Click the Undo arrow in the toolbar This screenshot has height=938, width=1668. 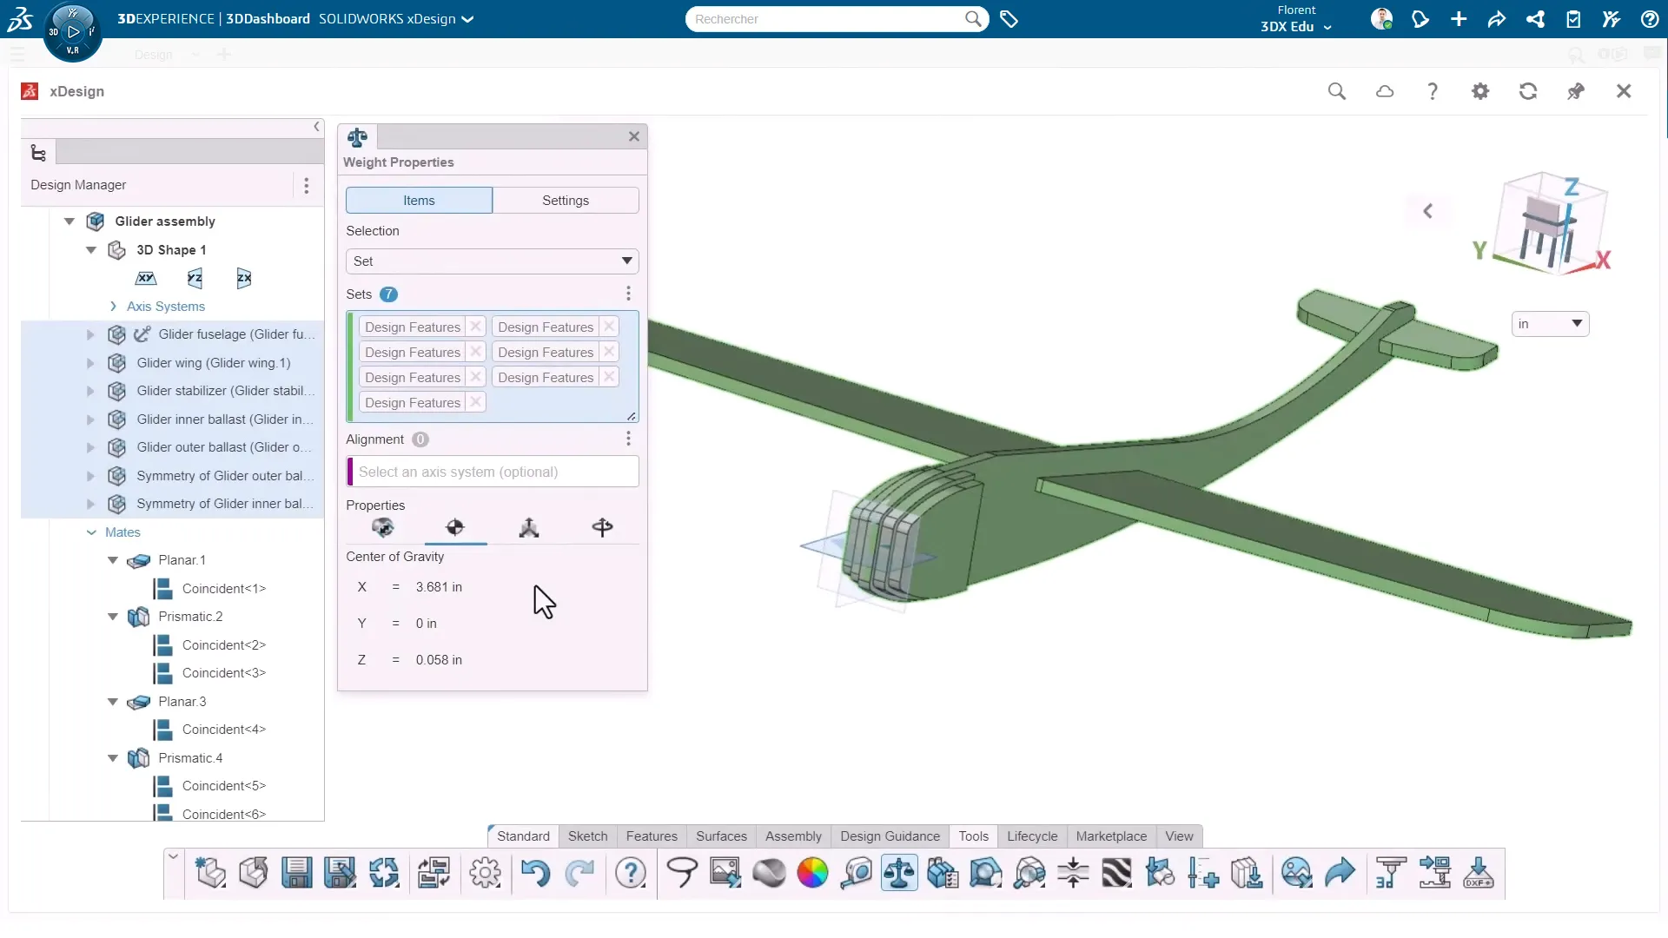(x=536, y=873)
